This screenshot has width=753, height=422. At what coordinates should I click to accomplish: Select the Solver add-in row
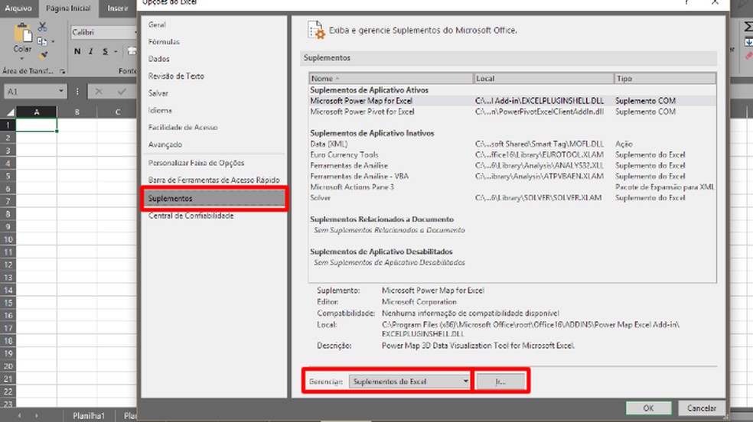point(513,197)
